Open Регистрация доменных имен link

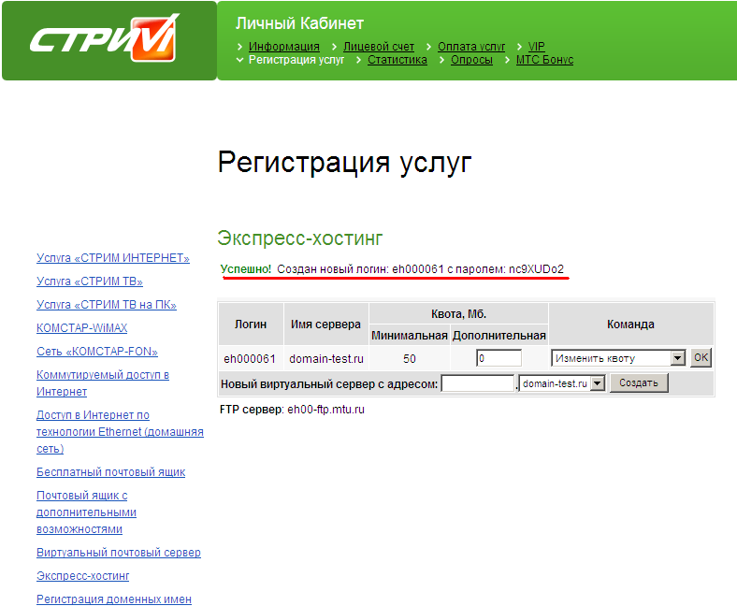pos(114,599)
